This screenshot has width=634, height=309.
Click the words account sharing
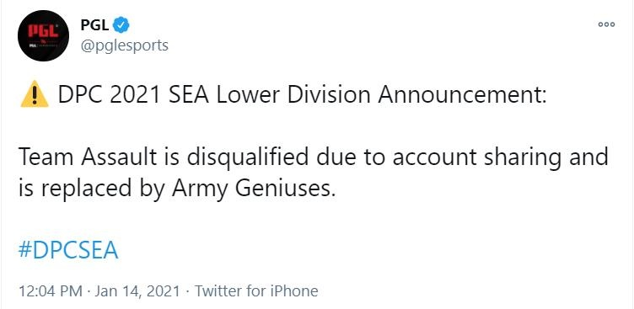tap(476, 158)
